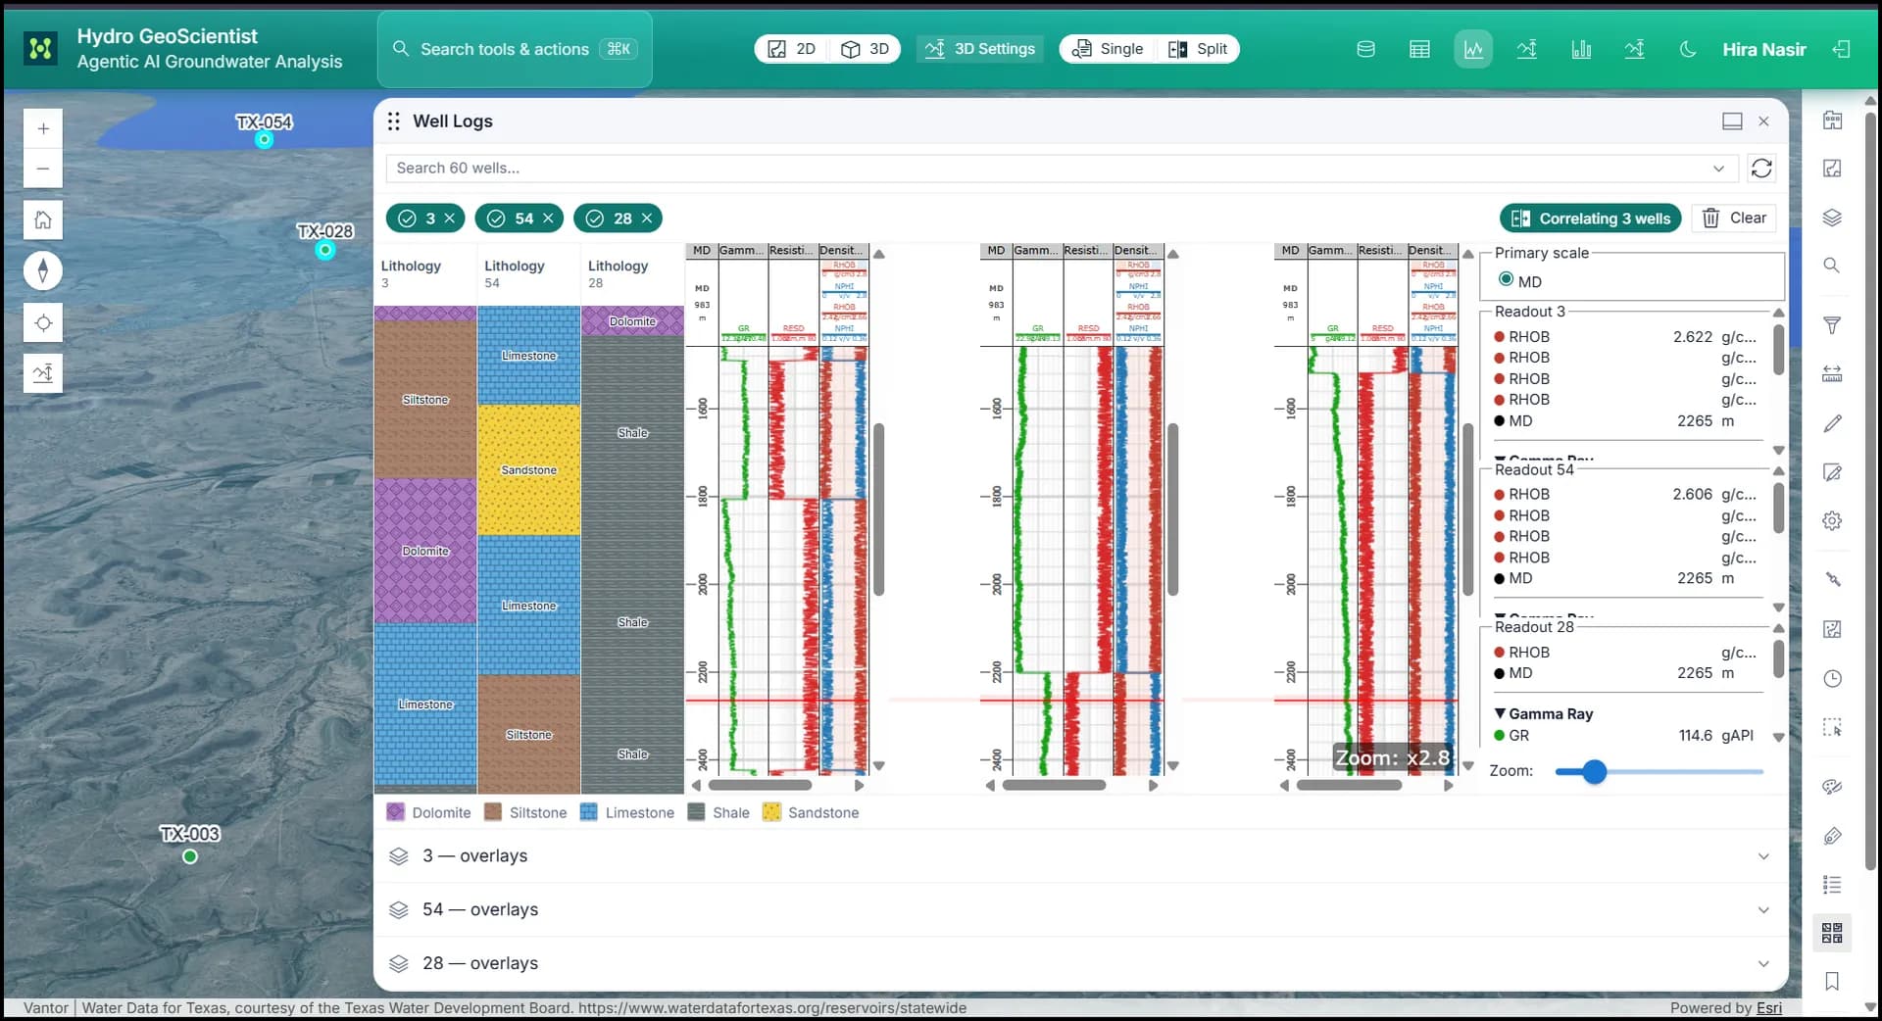Select the TX-003 well marker on map
The image size is (1882, 1021).
(x=190, y=856)
